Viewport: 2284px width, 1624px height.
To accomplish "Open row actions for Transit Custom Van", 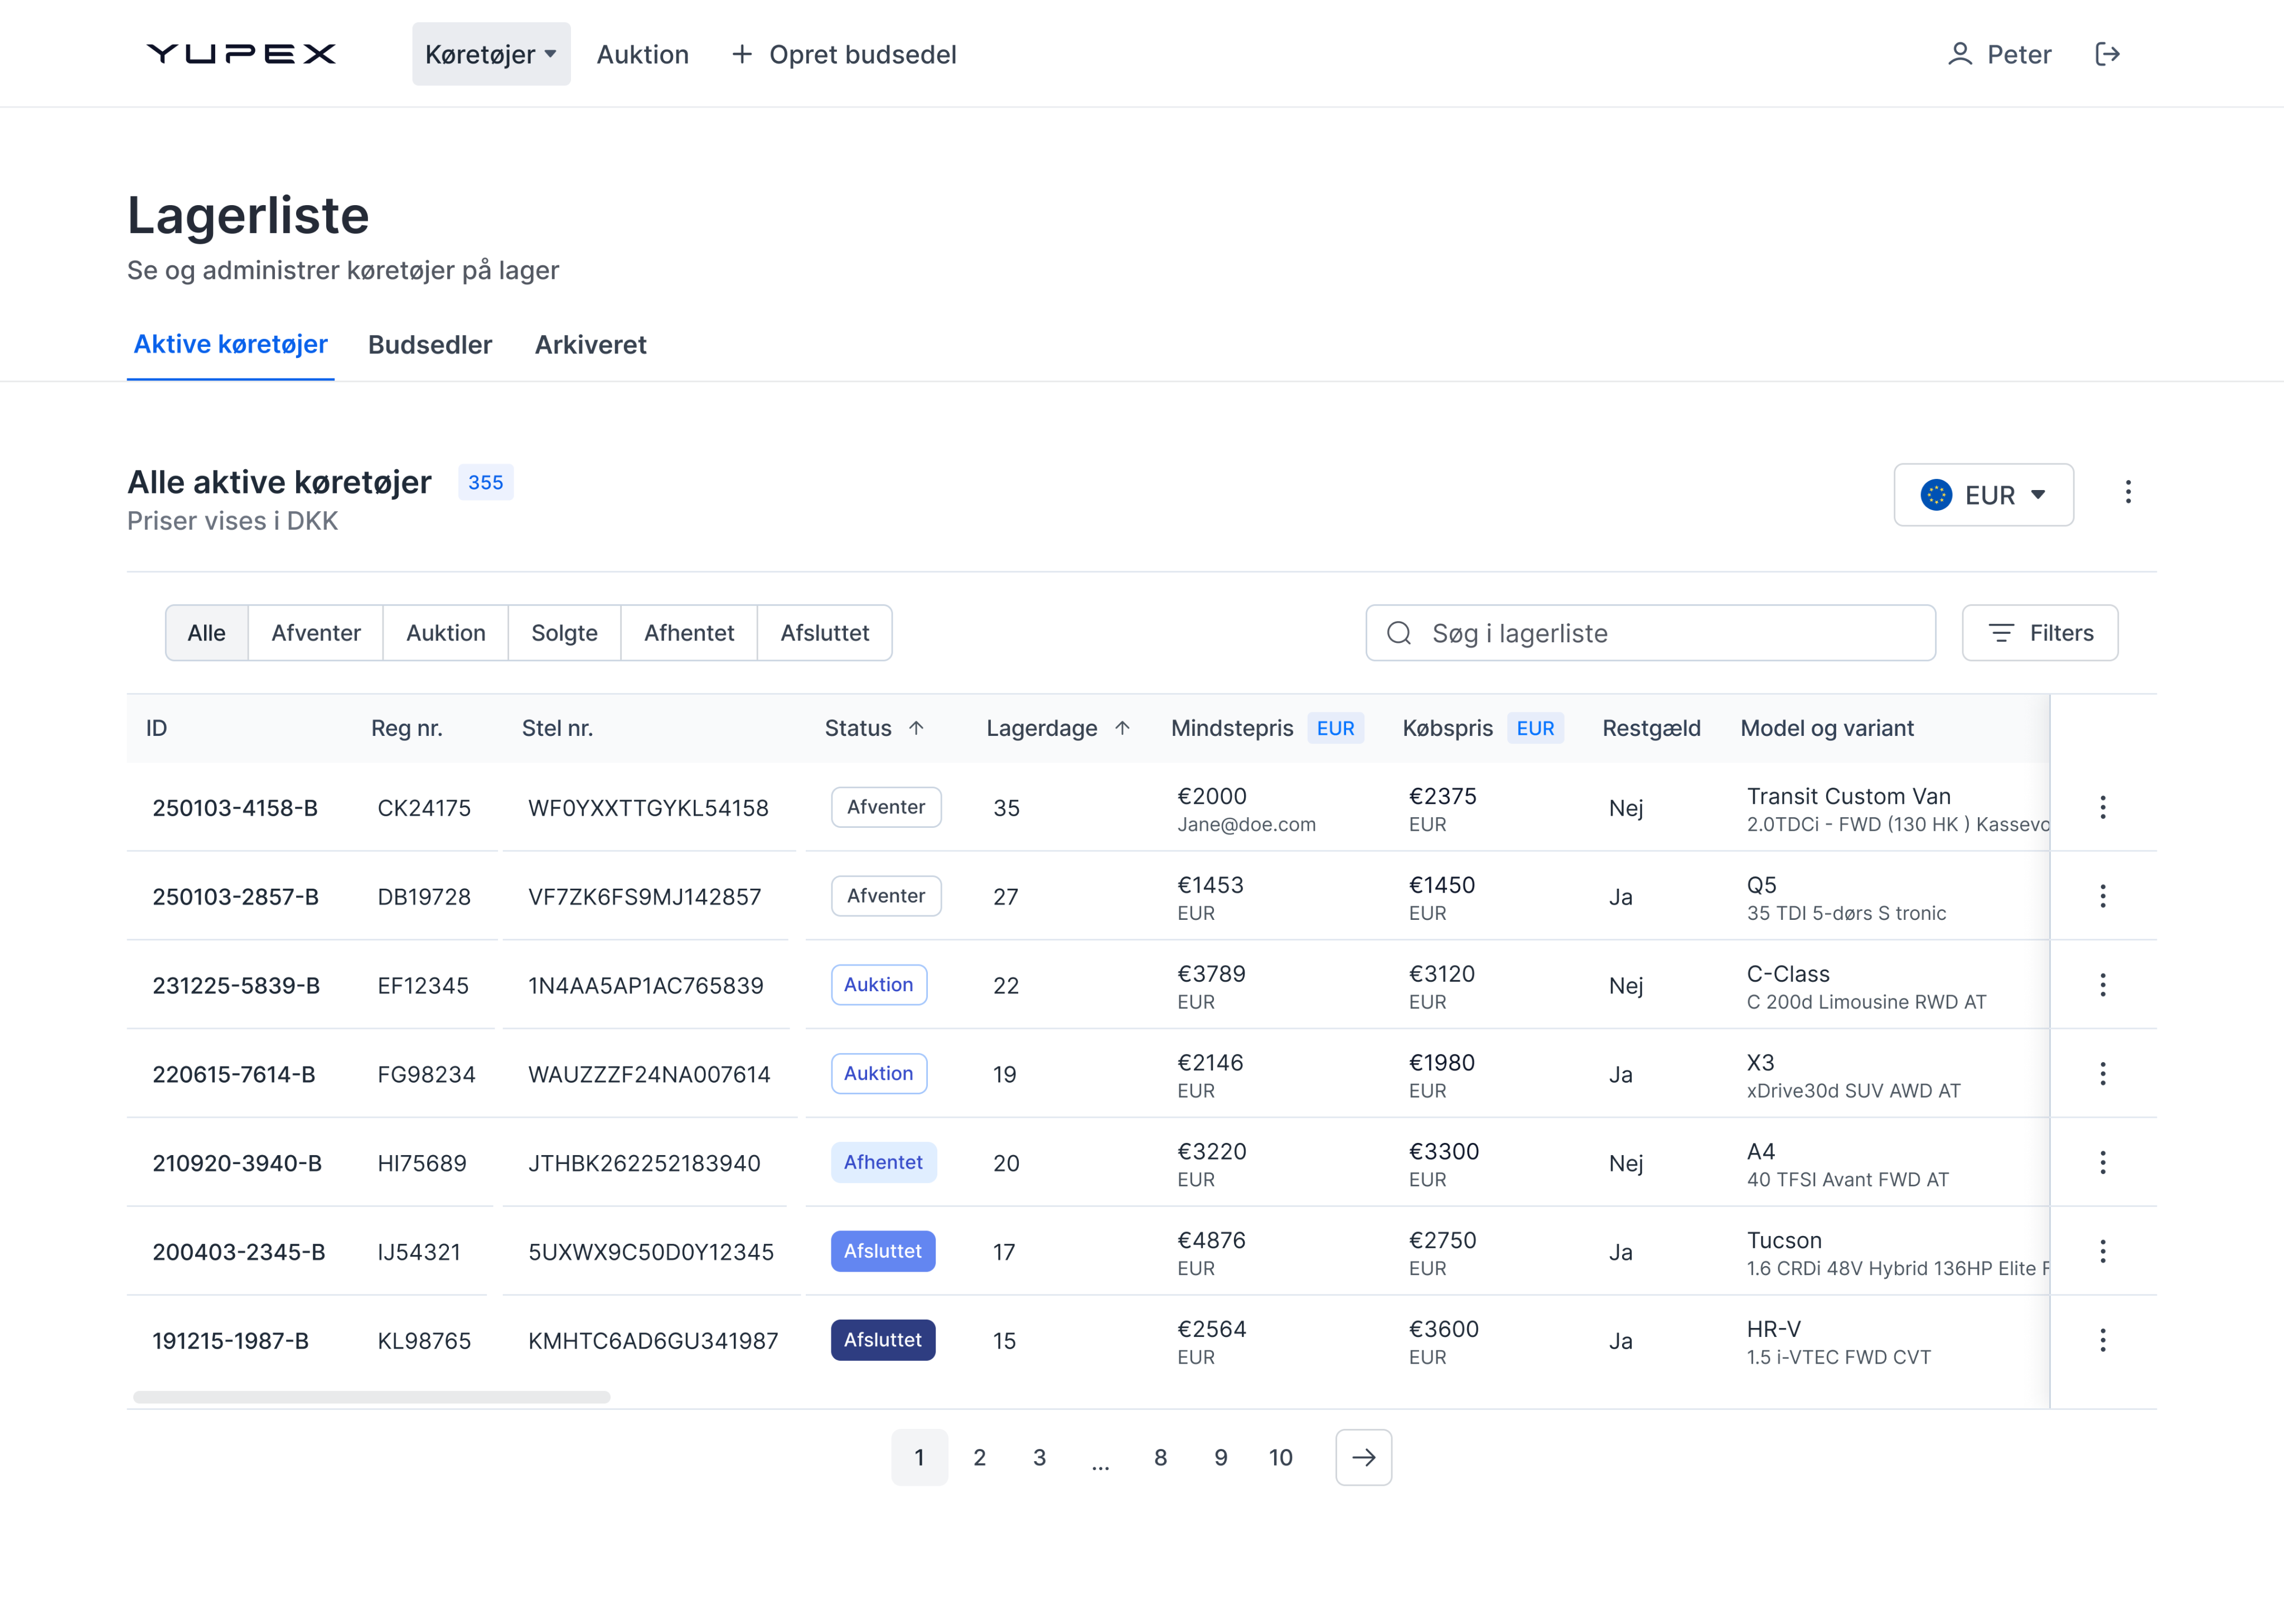I will tap(2102, 807).
